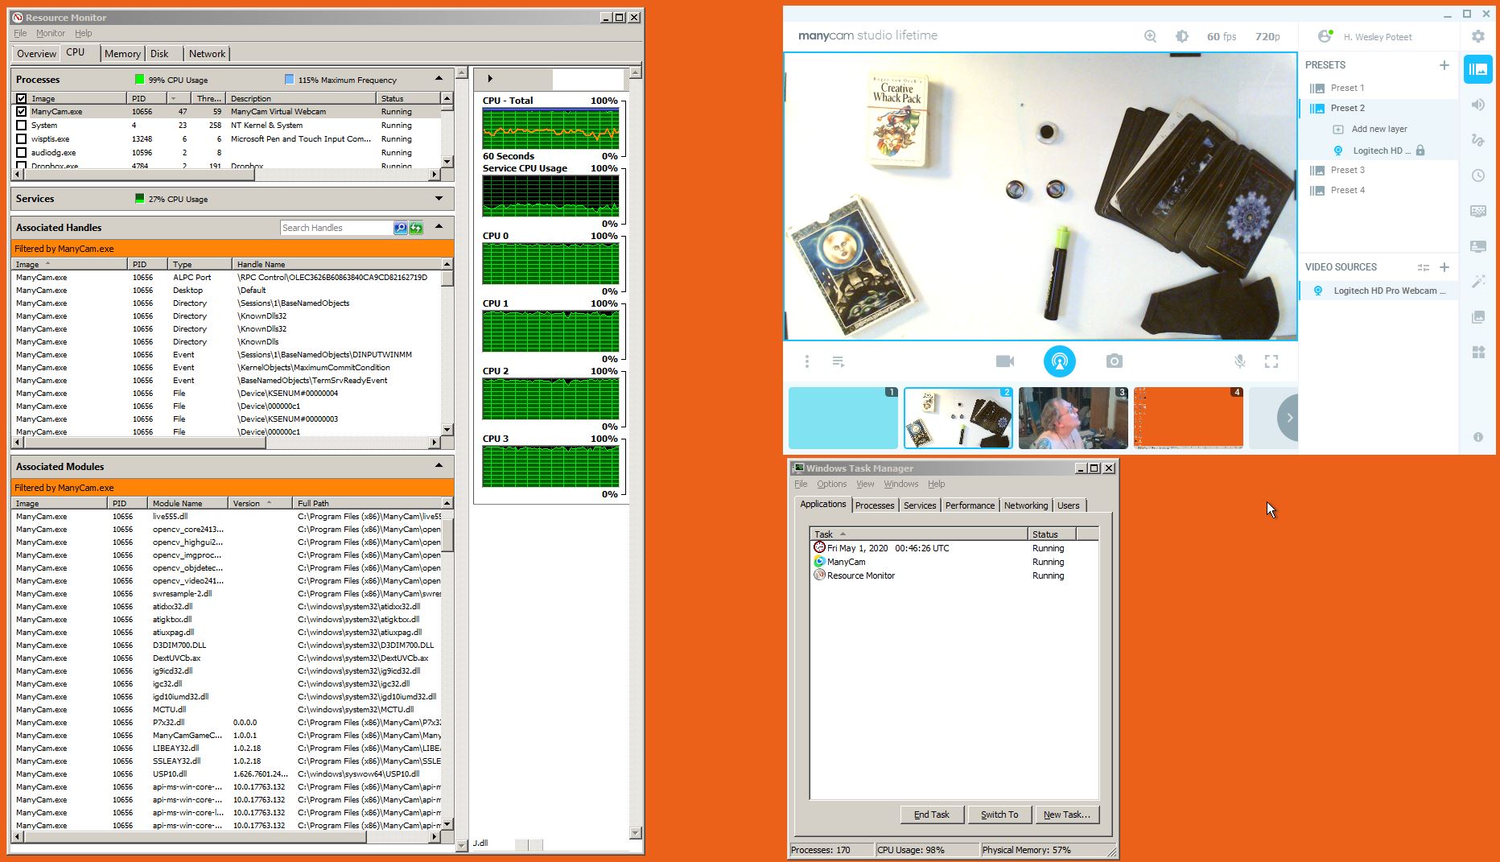Open the ManyCam playlist icon
Image resolution: width=1500 pixels, height=862 pixels.
838,361
